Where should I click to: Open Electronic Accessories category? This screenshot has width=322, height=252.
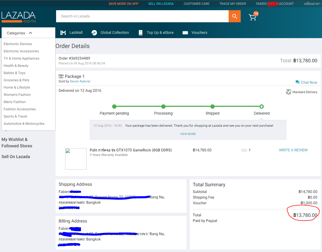pyautogui.click(x=21, y=51)
